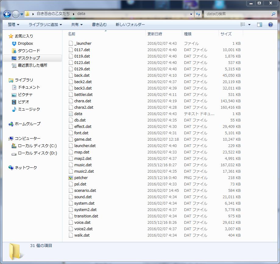Open 最近表示した場所 in favorites

point(30,65)
